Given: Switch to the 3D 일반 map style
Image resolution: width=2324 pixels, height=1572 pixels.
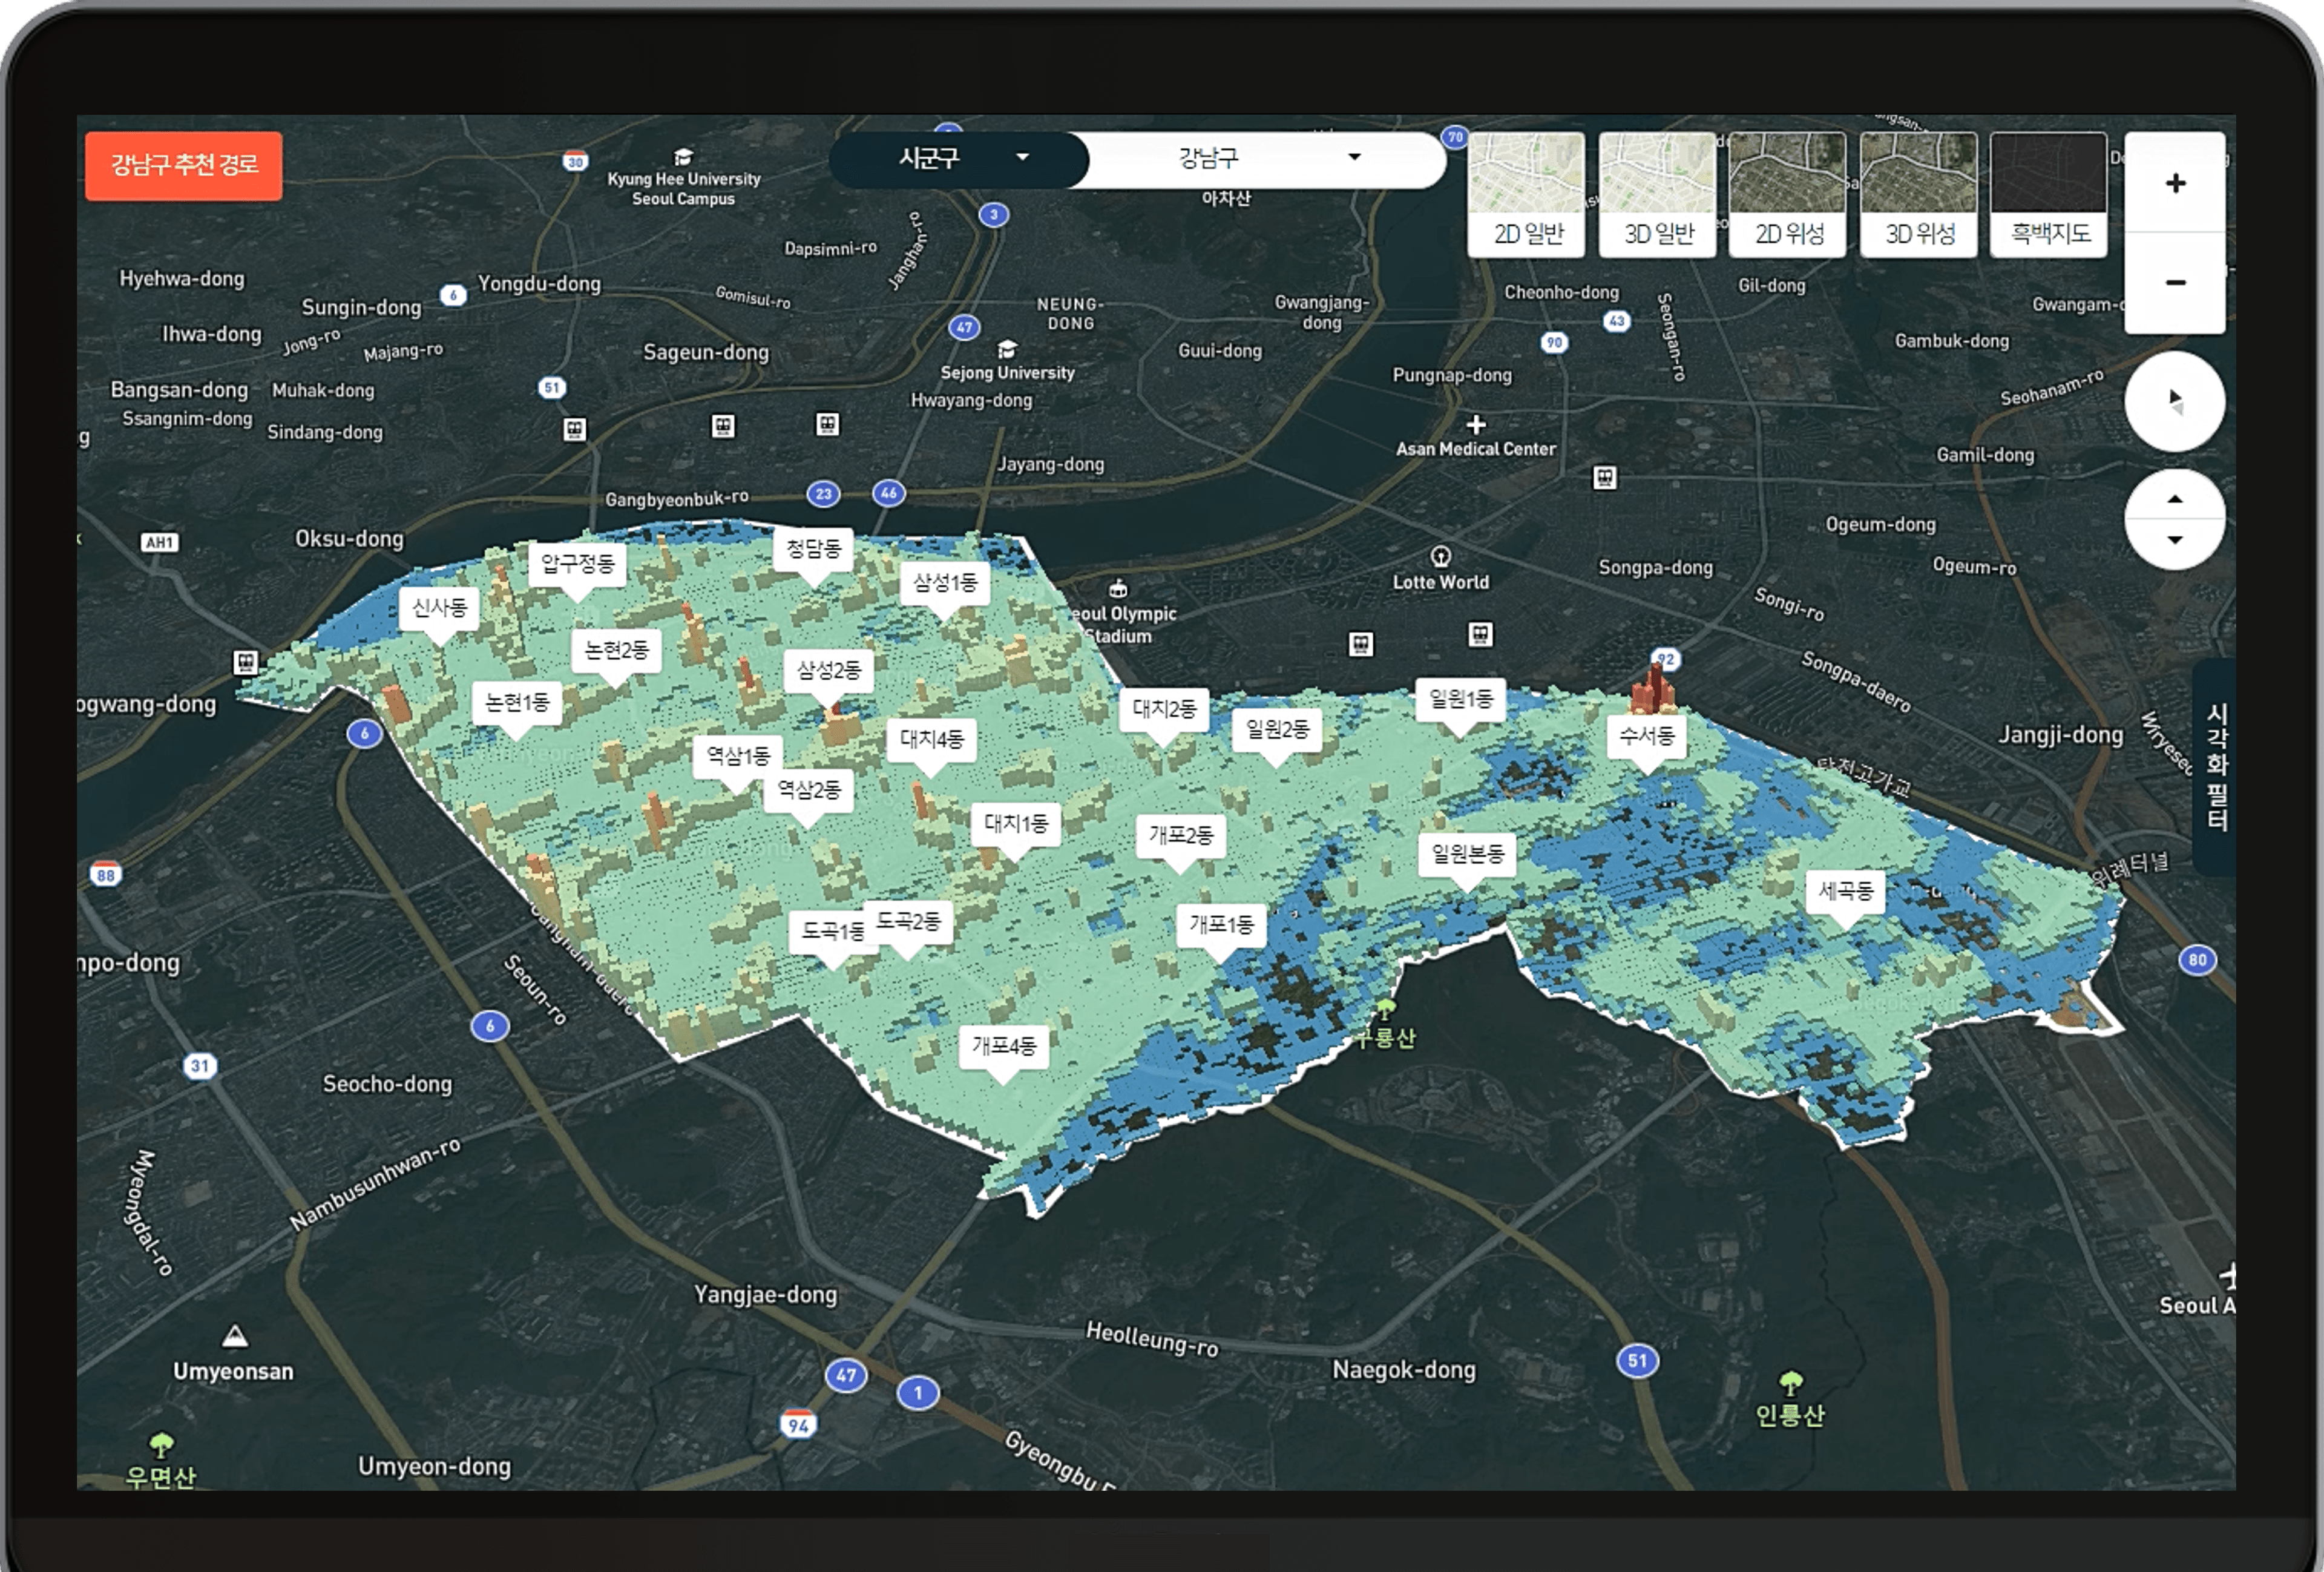Looking at the screenshot, I should pyautogui.click(x=1657, y=195).
